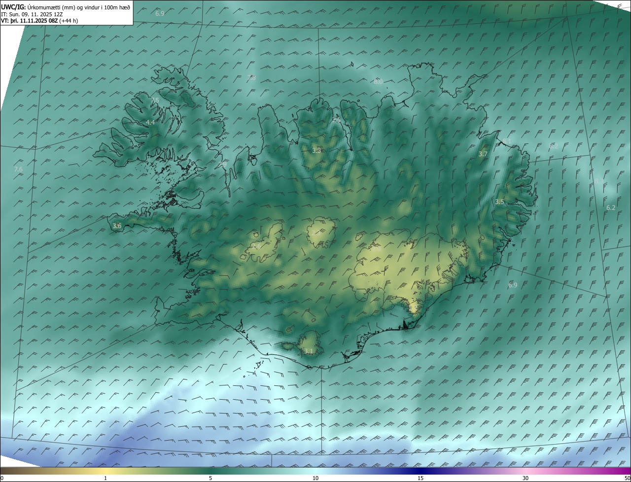Click the 3.7 value in northeast Iceland
The width and height of the screenshot is (631, 482).
point(483,154)
